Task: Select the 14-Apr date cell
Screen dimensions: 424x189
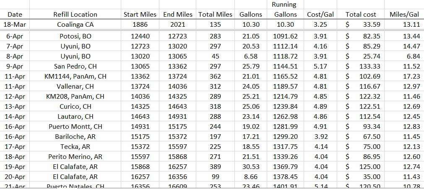Action: click(x=15, y=117)
